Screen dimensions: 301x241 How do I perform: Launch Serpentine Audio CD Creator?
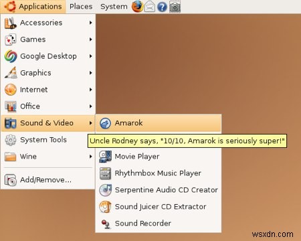159,190
